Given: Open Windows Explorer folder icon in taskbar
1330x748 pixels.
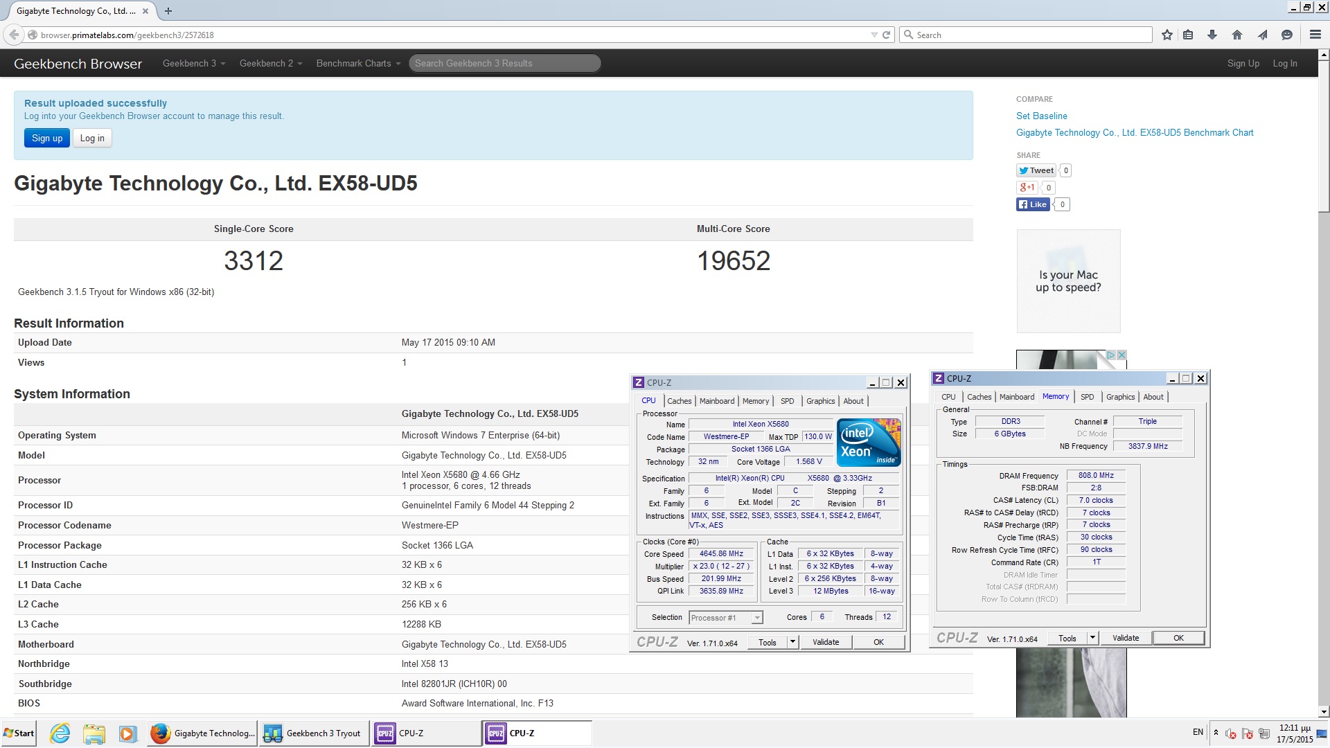Looking at the screenshot, I should (94, 733).
